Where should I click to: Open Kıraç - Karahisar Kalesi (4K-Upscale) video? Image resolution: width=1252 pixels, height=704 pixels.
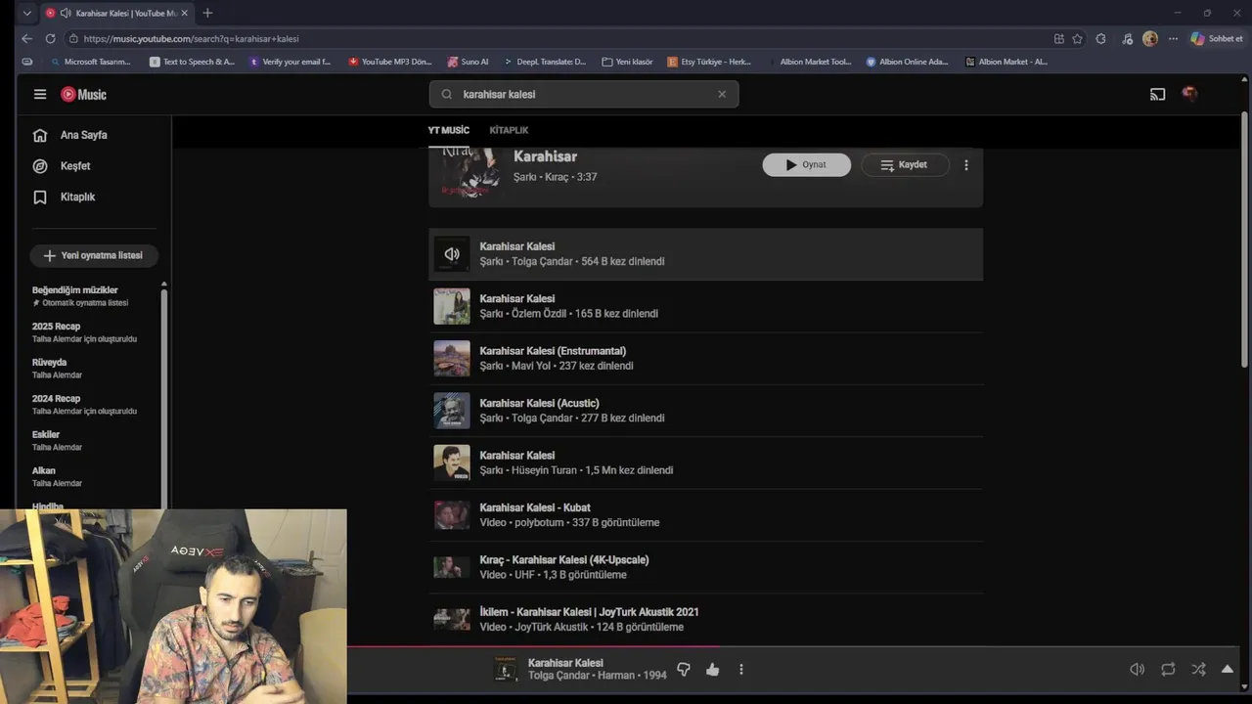click(705, 567)
